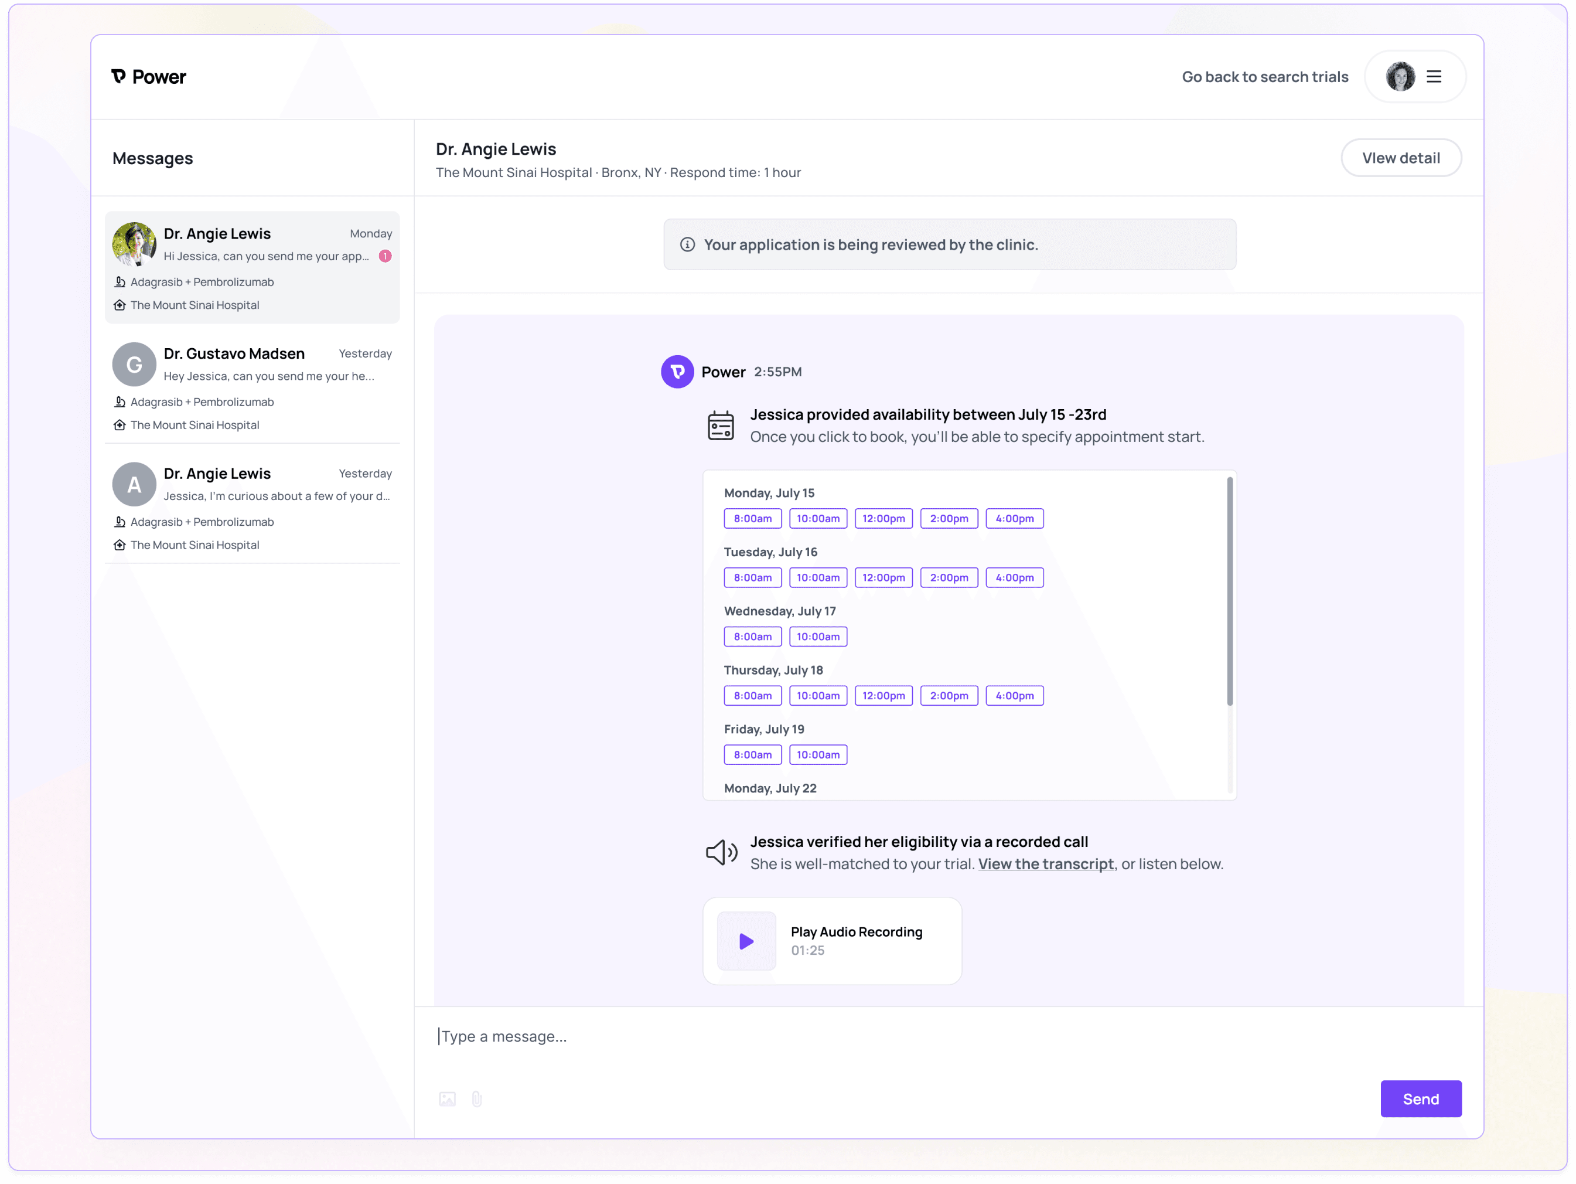1576x1184 pixels.
Task: Select Tuesday July 16 12:00pm slot
Action: [x=883, y=577]
